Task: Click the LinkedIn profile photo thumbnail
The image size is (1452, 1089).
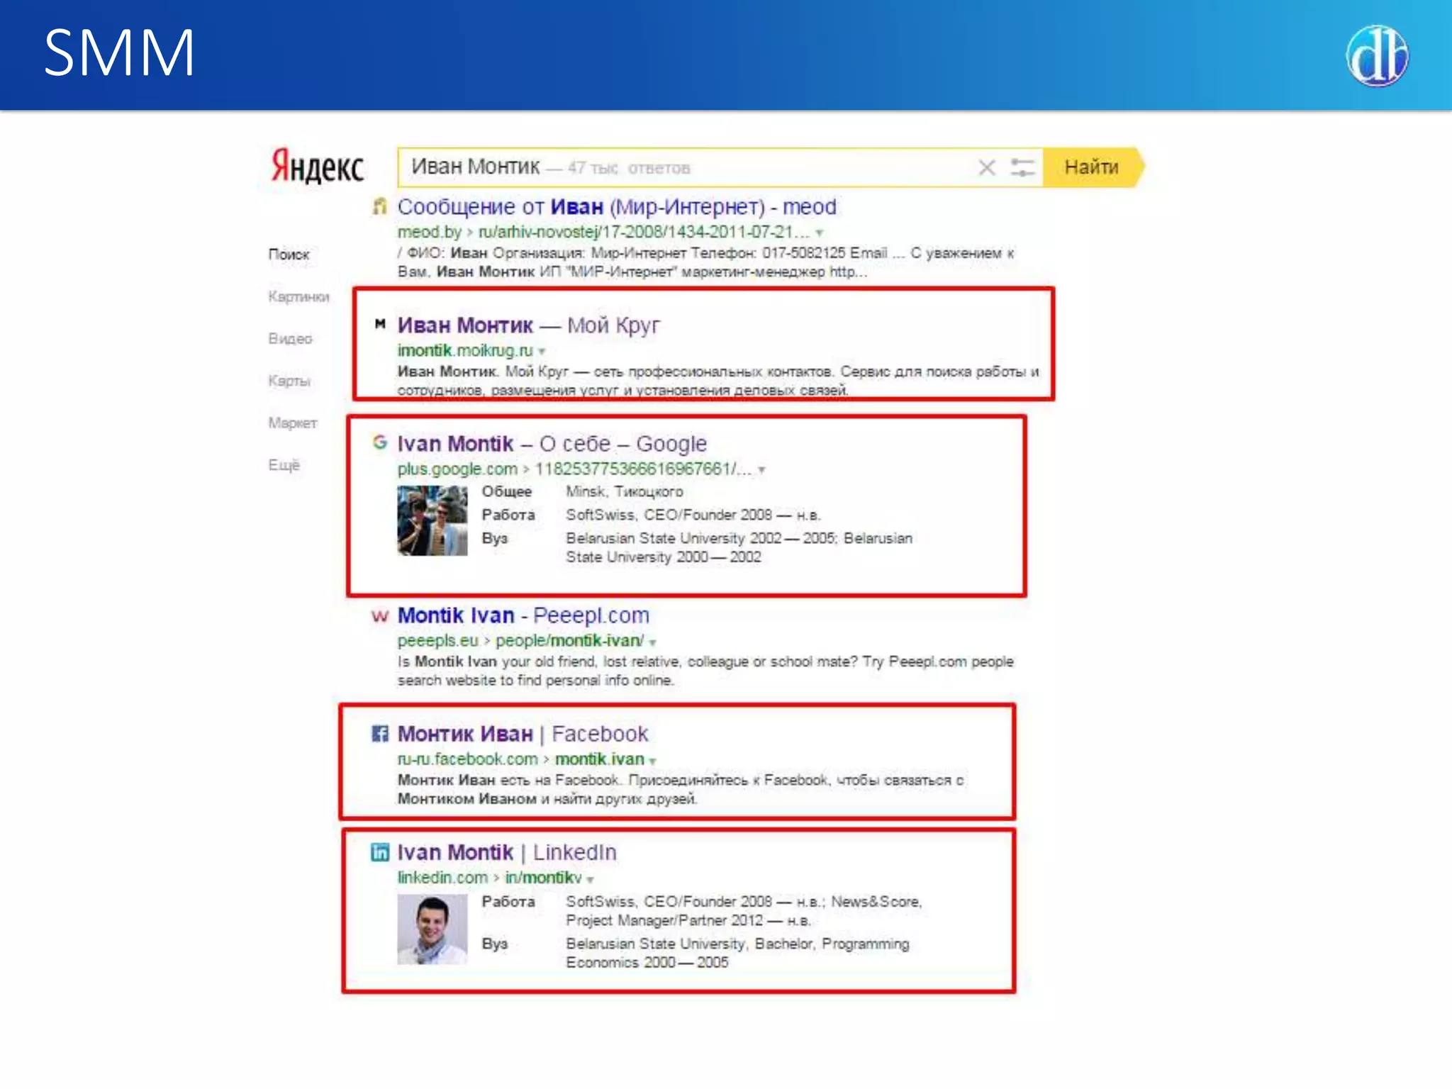Action: click(x=432, y=929)
